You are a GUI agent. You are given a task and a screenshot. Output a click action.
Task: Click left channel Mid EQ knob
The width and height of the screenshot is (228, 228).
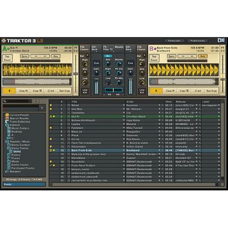click(x=85, y=73)
